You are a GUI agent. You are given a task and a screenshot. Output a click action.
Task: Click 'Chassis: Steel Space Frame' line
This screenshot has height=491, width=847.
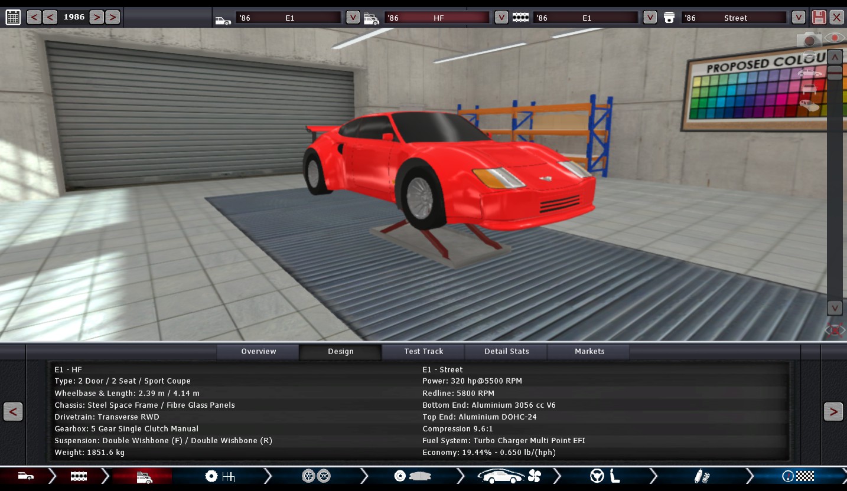point(145,405)
